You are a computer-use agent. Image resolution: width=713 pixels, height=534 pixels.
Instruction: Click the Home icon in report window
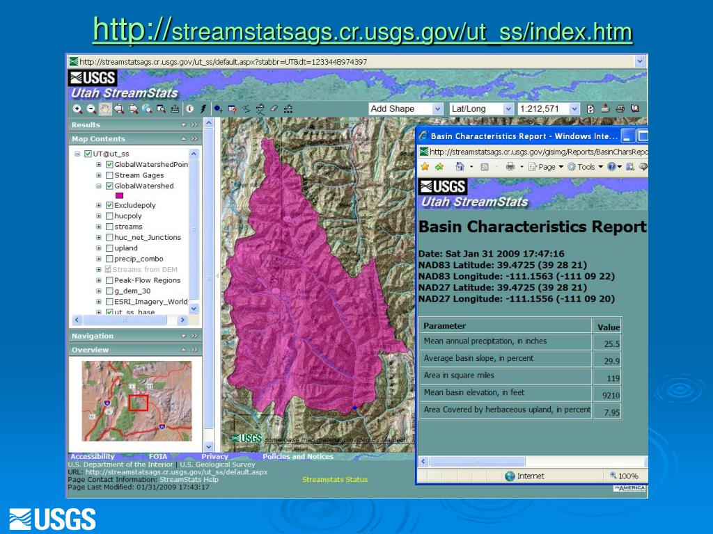[460, 167]
